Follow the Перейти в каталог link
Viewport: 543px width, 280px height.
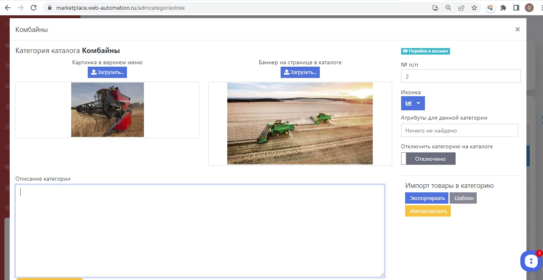[425, 51]
